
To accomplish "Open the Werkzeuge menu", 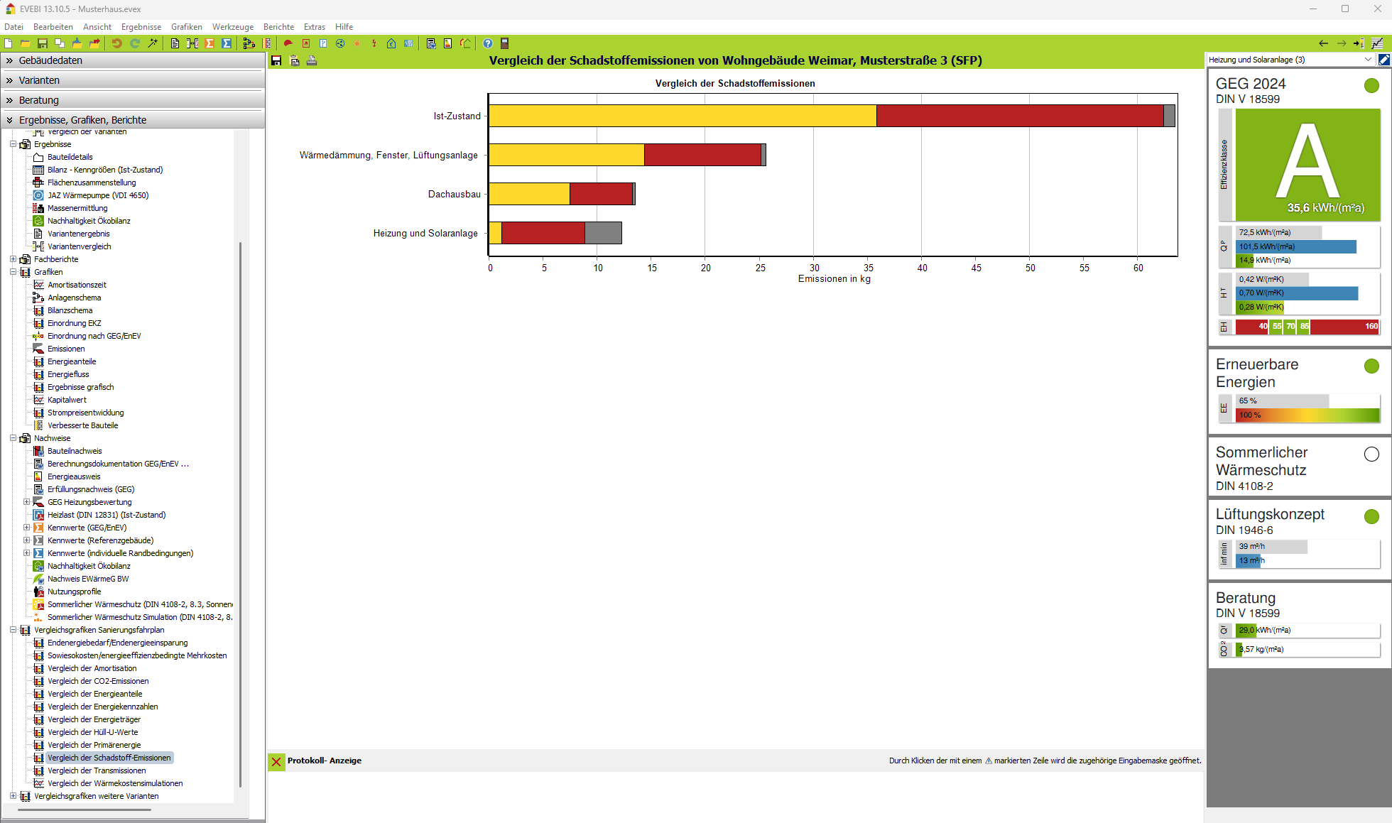I will click(x=232, y=27).
